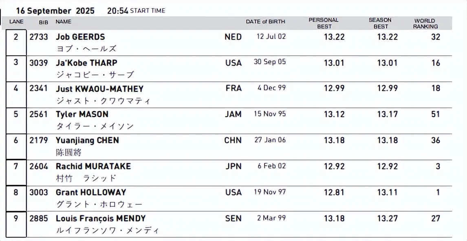Click Just KWAOU-MATHEY in lane 4
Image resolution: width=467 pixels, height=241 pixels.
(x=99, y=89)
